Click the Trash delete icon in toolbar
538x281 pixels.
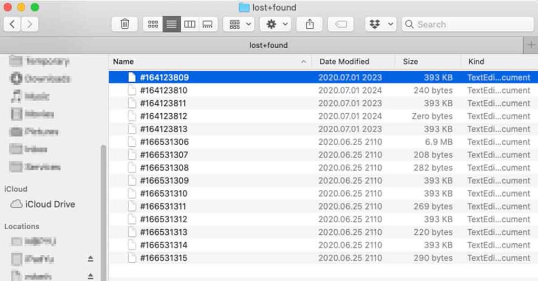(125, 24)
